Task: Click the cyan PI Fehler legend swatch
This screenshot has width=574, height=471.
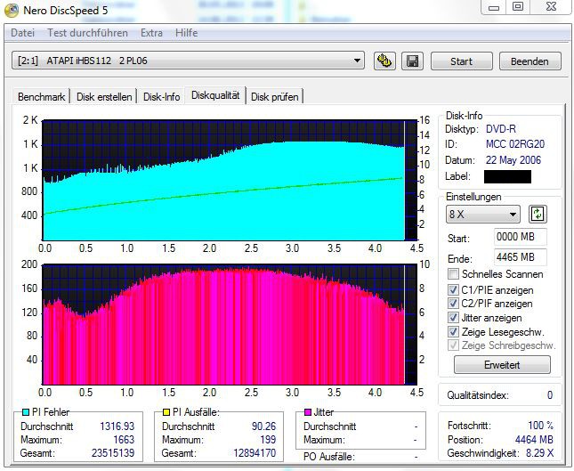Action: tap(26, 412)
